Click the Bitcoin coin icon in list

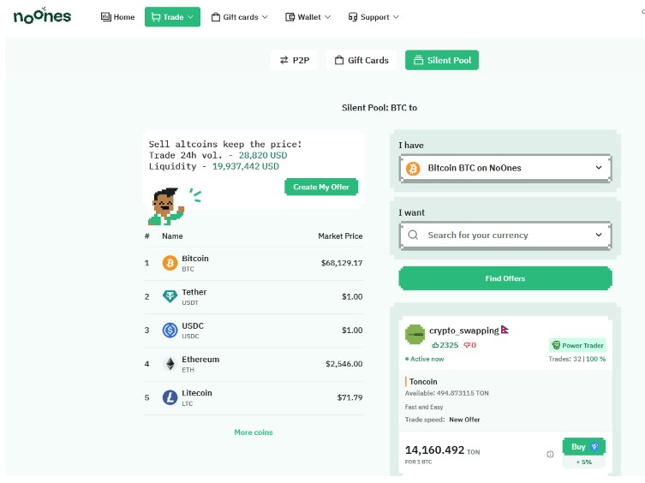170,263
